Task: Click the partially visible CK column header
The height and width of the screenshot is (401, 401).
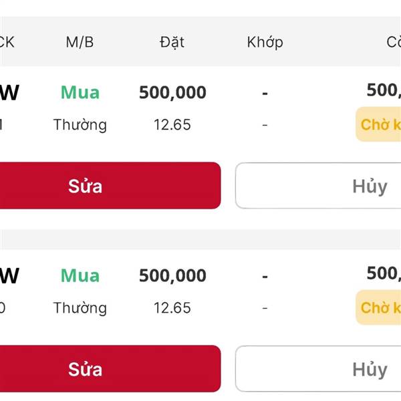Action: coord(7,42)
